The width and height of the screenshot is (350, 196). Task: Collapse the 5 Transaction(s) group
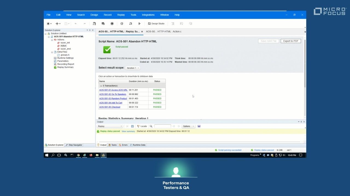coord(101,86)
